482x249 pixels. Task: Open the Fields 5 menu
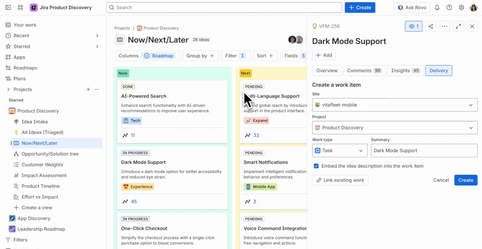point(294,56)
